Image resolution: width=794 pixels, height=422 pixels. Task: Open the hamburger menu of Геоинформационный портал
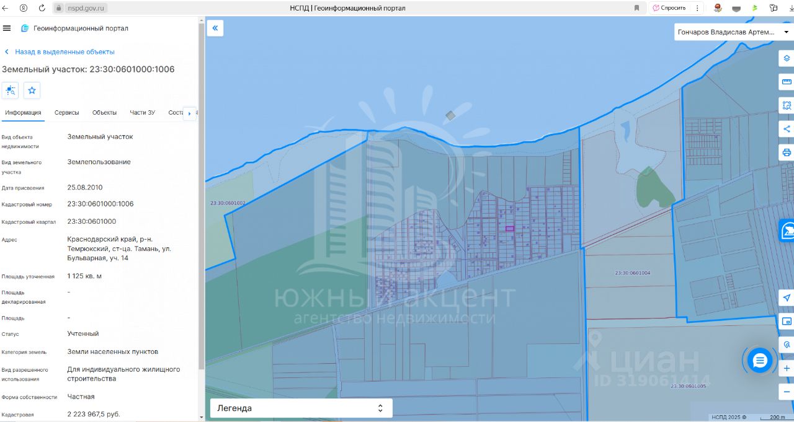(x=7, y=28)
